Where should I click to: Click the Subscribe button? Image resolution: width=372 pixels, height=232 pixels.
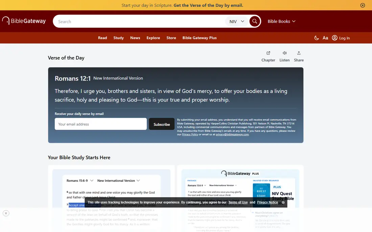pyautogui.click(x=162, y=124)
